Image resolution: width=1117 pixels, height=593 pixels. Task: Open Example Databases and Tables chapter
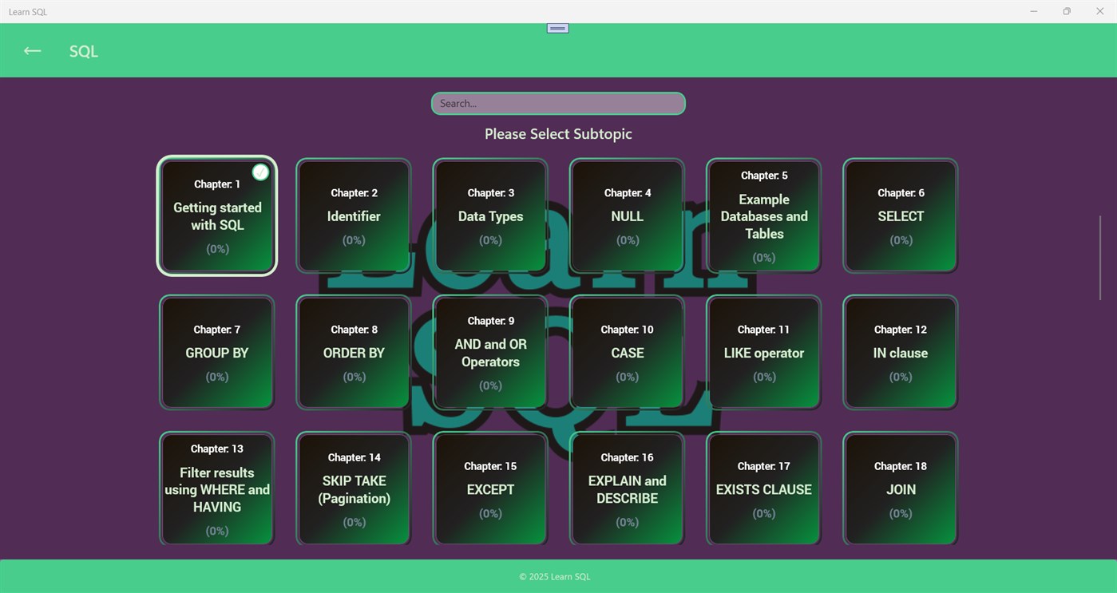tap(763, 215)
